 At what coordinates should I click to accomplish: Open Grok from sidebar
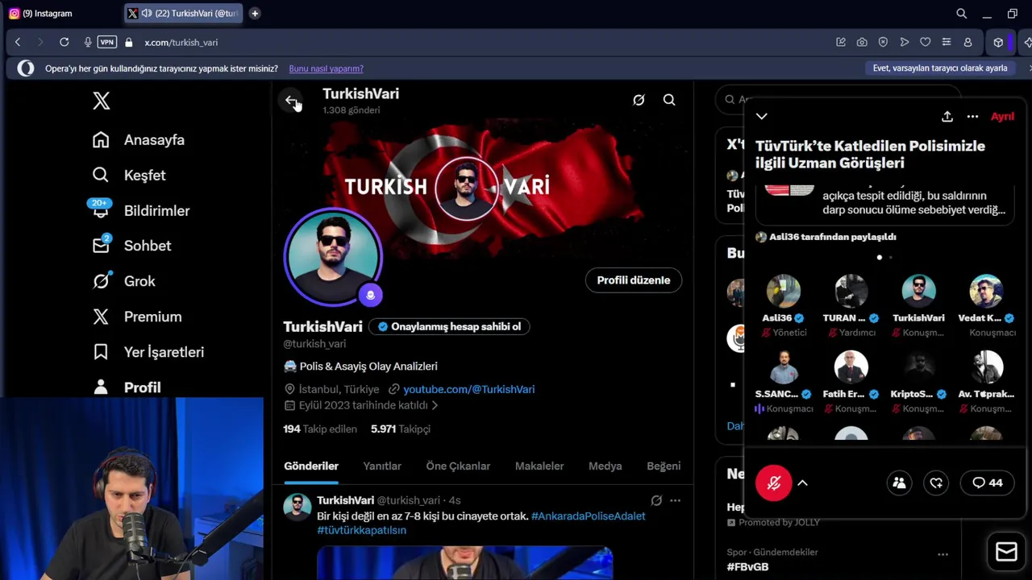point(123,281)
